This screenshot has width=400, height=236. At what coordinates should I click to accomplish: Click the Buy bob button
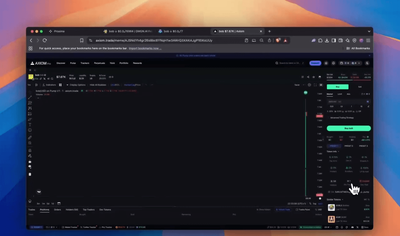pos(349,128)
